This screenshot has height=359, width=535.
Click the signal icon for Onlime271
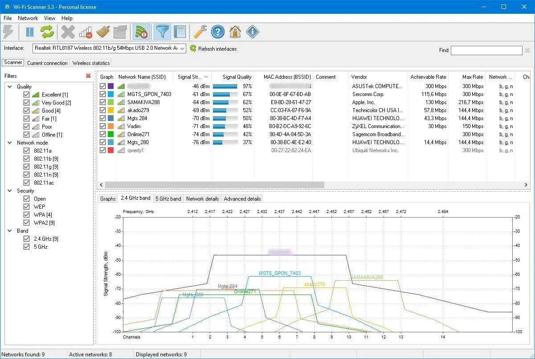pos(121,134)
